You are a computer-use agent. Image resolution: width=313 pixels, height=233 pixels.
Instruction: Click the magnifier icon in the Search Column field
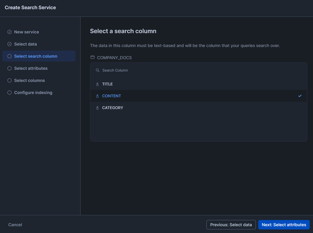pos(97,70)
